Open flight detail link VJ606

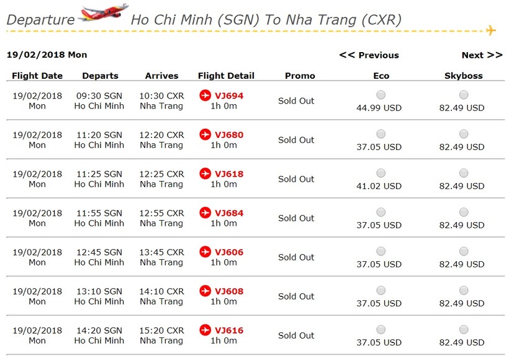229,252
